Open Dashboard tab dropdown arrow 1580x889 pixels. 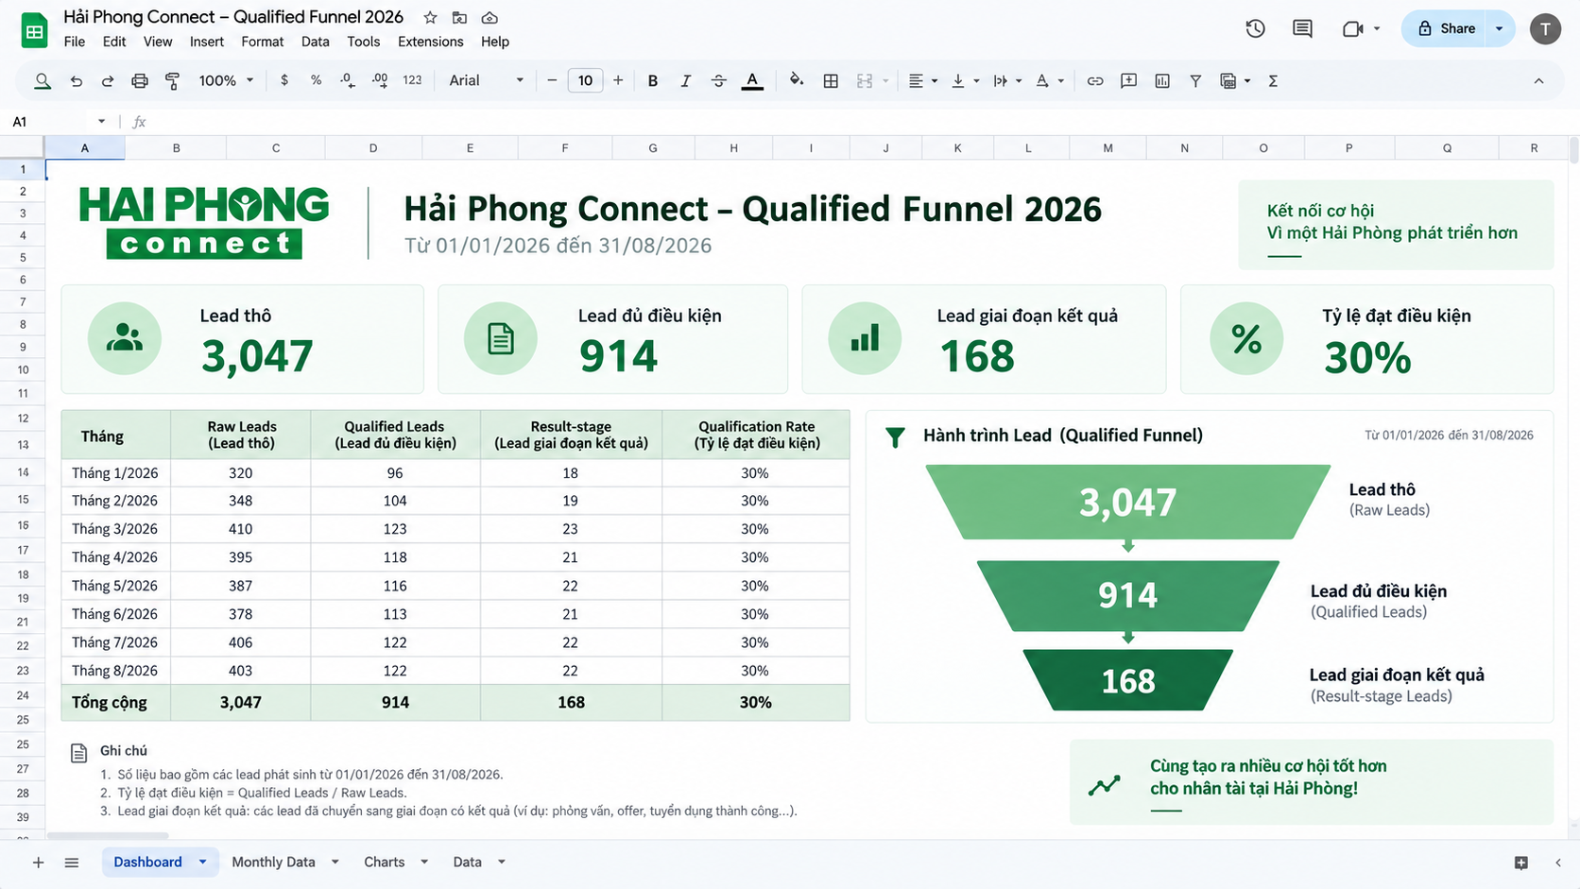202,862
